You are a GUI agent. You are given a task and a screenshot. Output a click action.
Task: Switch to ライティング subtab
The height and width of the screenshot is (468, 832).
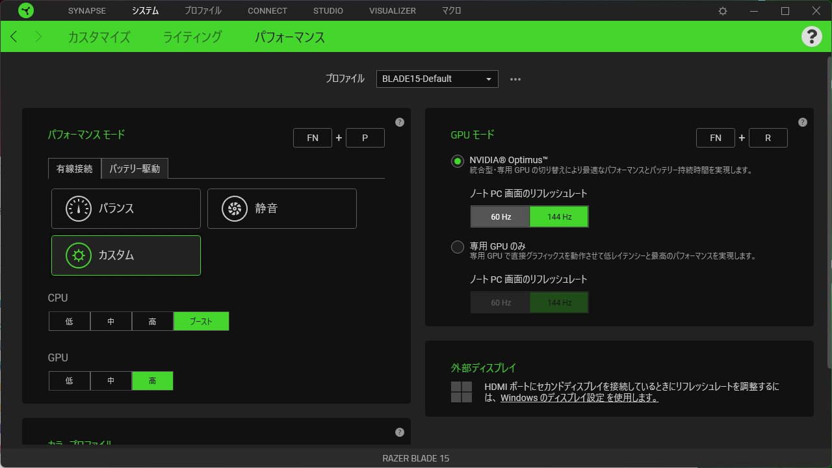[192, 37]
